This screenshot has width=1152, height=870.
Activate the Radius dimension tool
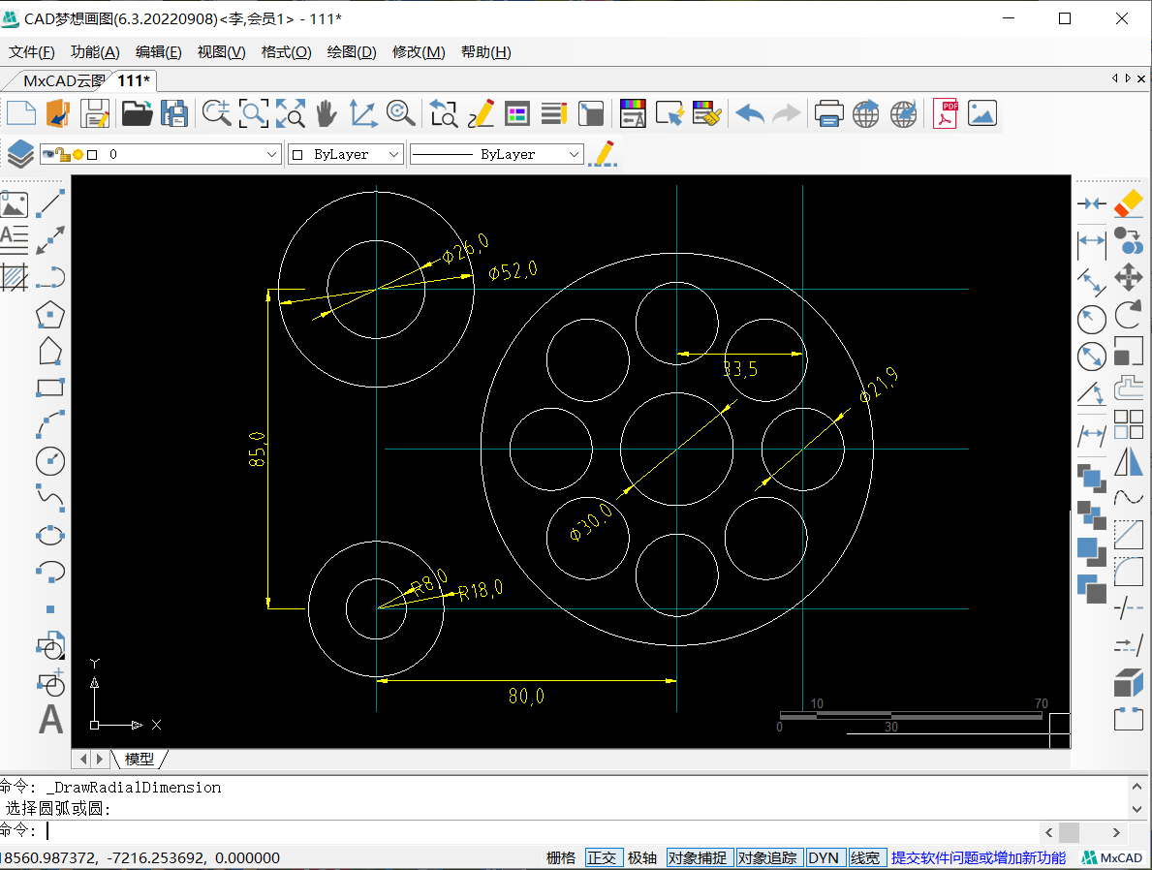point(1092,320)
